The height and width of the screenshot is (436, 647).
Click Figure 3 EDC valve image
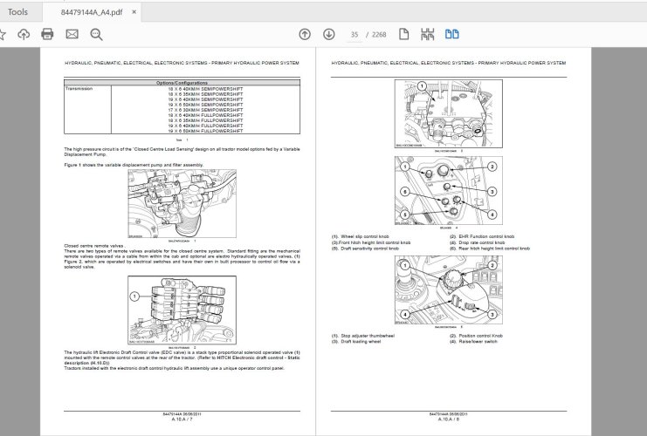point(449,113)
